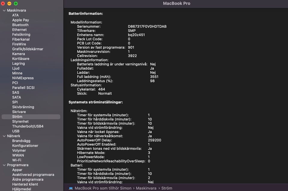
Task: Select USB in sidebar
Action: click(16, 131)
